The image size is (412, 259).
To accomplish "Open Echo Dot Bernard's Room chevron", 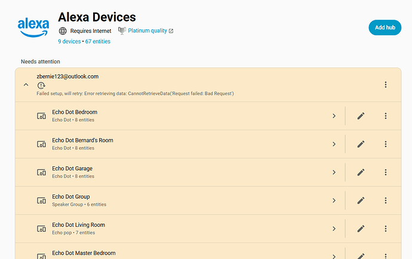I will [334, 144].
